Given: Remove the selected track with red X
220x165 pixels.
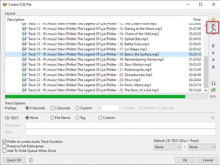Looking at the screenshot, I should [x=213, y=26].
